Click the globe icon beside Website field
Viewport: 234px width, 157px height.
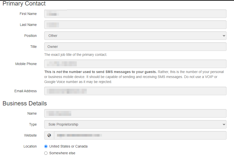pyautogui.click(x=49, y=135)
